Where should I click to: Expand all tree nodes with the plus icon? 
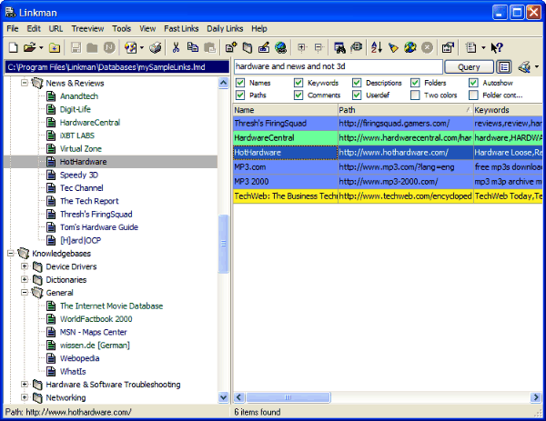coord(302,47)
